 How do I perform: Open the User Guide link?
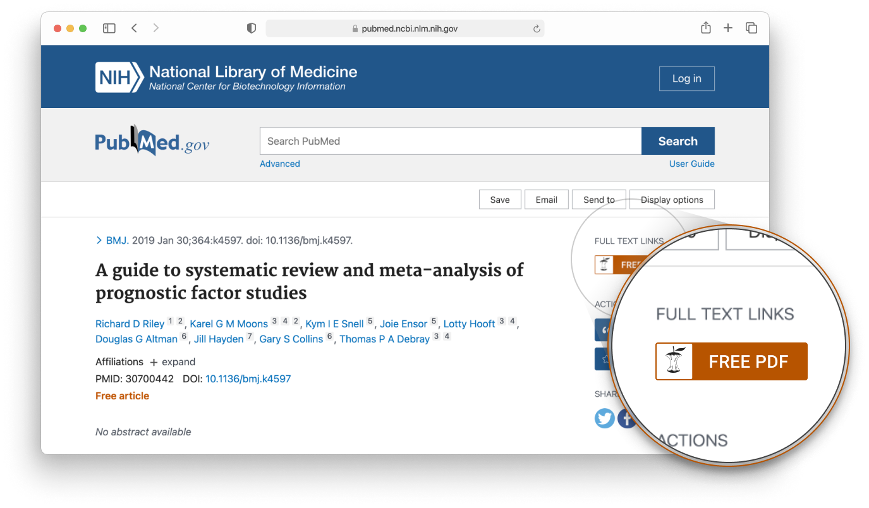click(x=692, y=164)
